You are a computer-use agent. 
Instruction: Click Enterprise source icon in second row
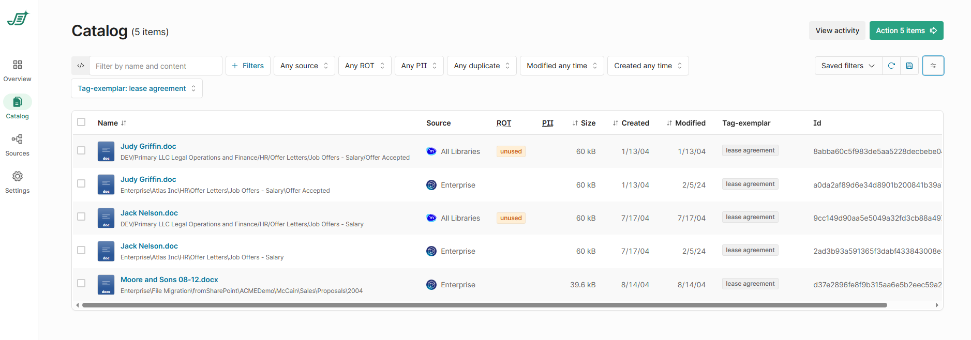(x=431, y=185)
